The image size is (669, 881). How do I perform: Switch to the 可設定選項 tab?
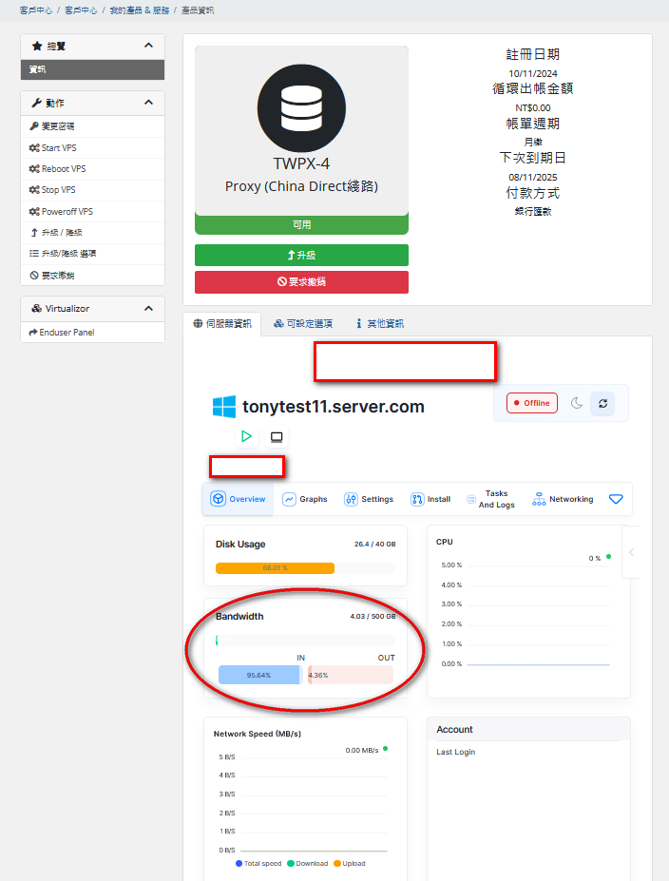(303, 323)
